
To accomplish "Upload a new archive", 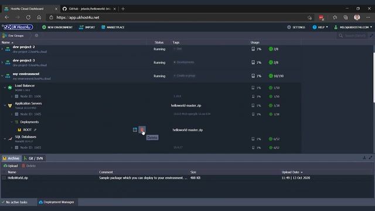I will click(x=11, y=166).
